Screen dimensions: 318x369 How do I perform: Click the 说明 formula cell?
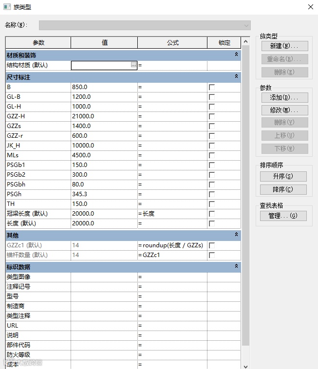(x=172, y=335)
